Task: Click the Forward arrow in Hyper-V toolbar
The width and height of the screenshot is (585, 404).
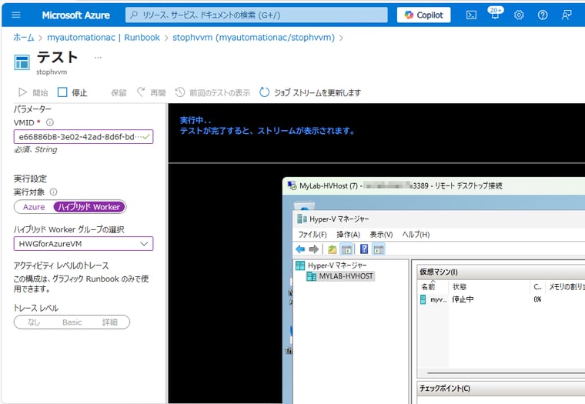Action: (x=314, y=249)
